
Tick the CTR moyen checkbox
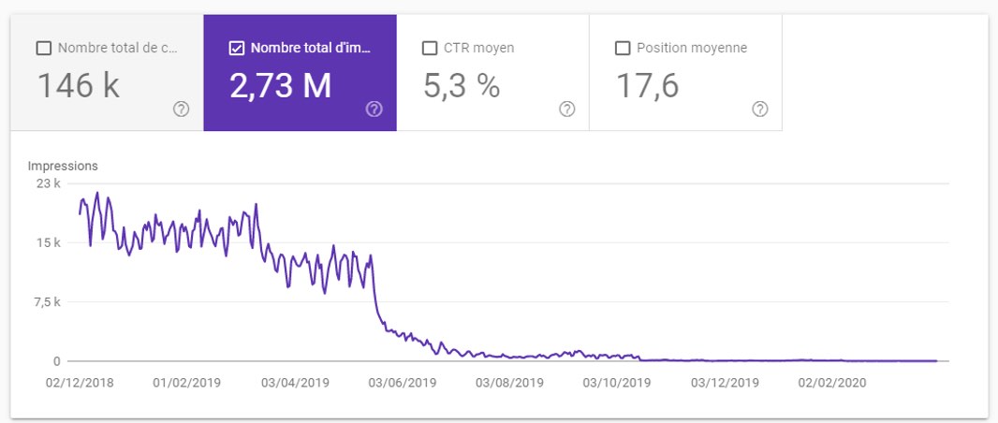[x=430, y=49]
